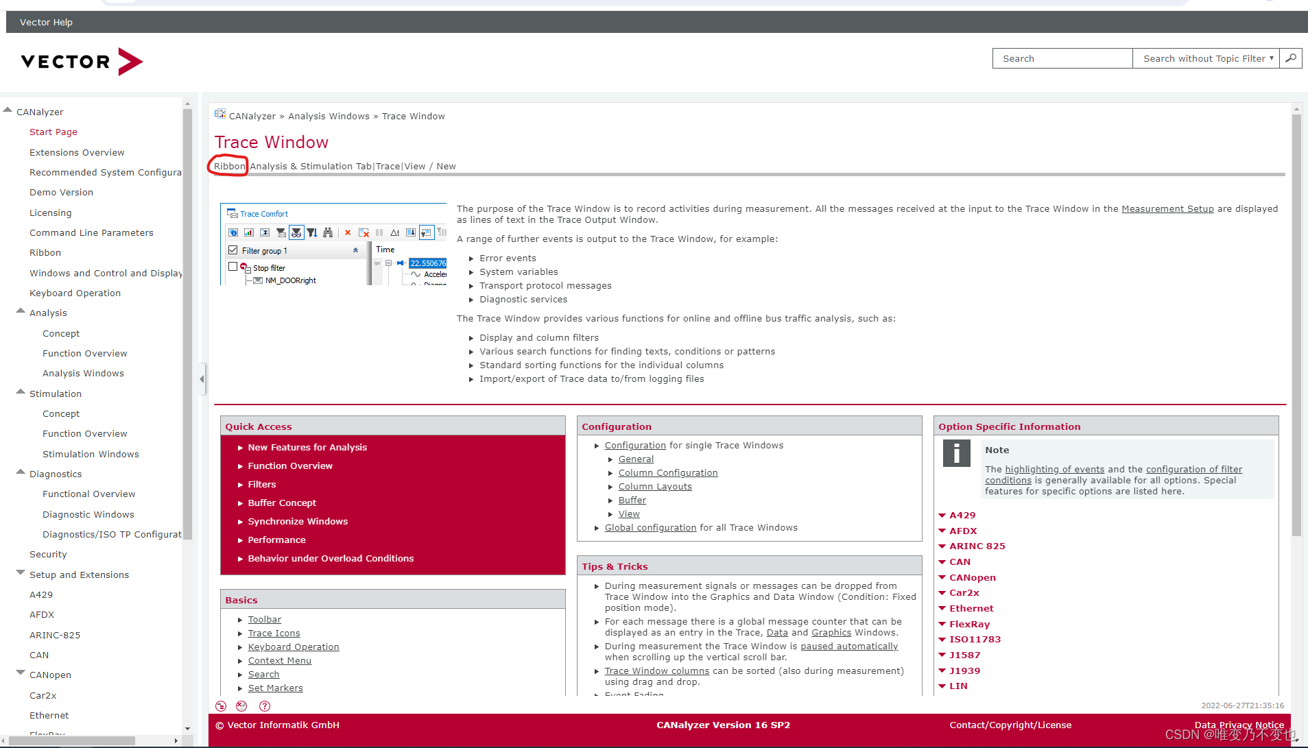Screen dimensions: 1308x748
Task: Click the question mark help icon
Action: point(265,706)
